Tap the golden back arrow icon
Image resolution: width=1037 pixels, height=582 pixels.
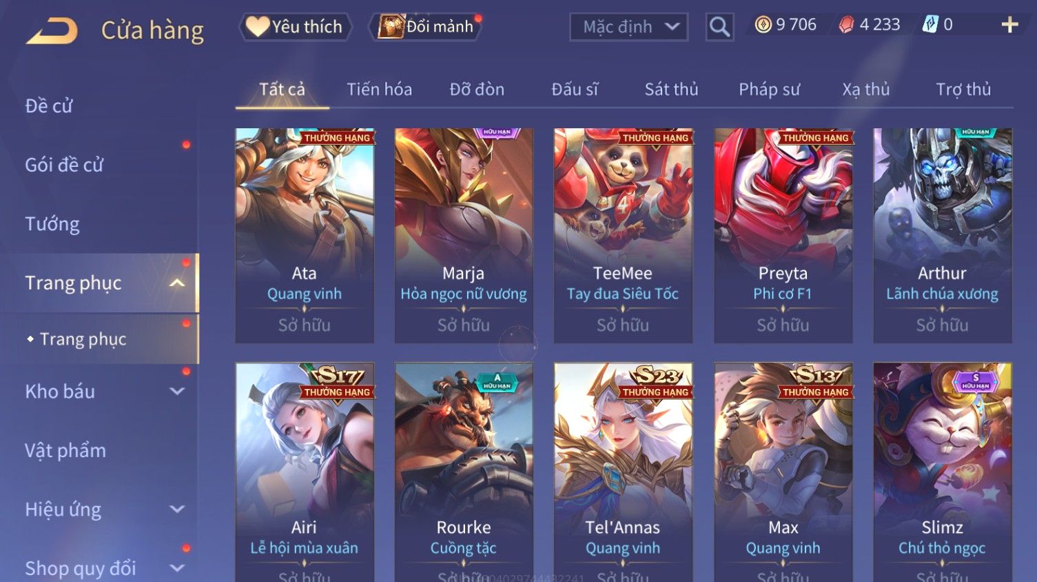coord(52,31)
